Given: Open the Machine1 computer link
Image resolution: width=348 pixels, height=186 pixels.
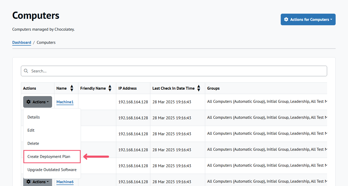Looking at the screenshot, I should (65, 102).
